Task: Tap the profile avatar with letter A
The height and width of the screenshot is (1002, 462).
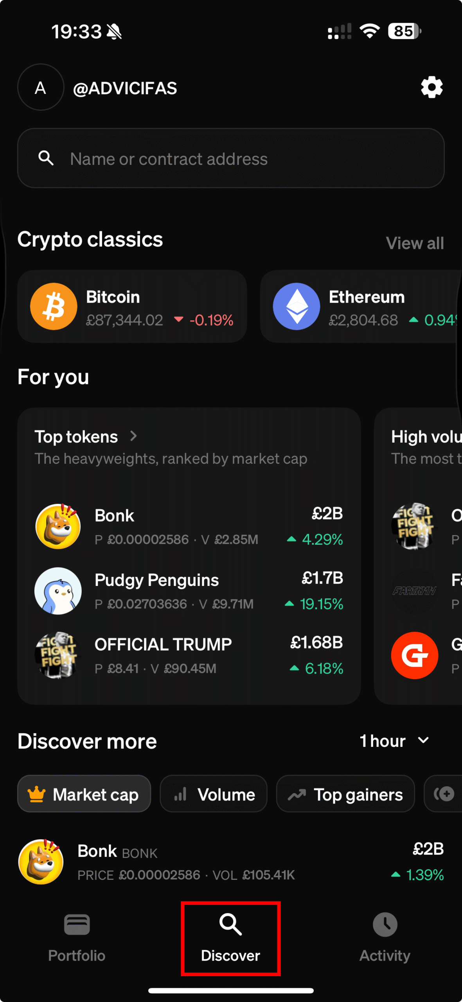Action: coord(41,87)
